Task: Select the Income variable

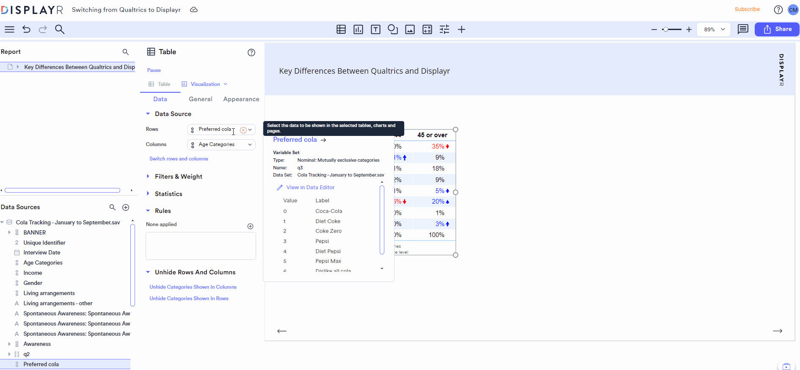Action: (x=33, y=273)
